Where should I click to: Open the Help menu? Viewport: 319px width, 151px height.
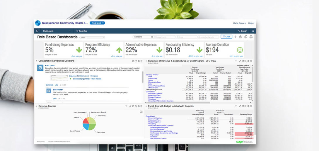coord(251,23)
